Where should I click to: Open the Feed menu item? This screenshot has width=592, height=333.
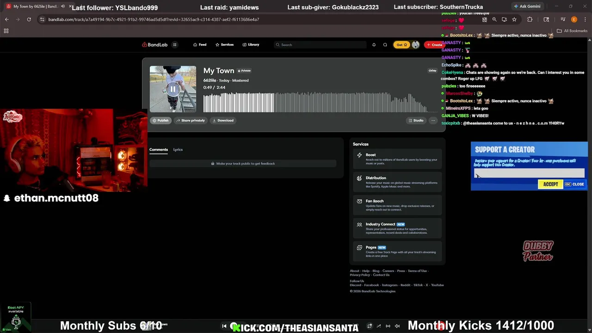coord(200,45)
